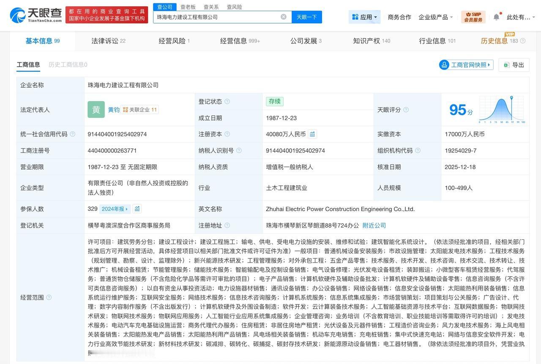Click the Excel export icon for 导出
Viewport: 541px width, 364px height.
tap(506, 65)
